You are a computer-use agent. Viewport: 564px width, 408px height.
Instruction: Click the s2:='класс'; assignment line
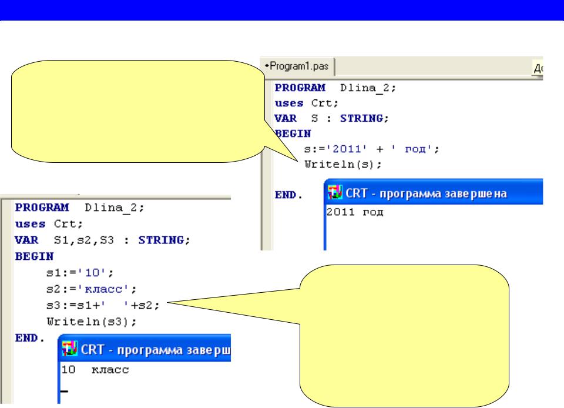click(92, 289)
